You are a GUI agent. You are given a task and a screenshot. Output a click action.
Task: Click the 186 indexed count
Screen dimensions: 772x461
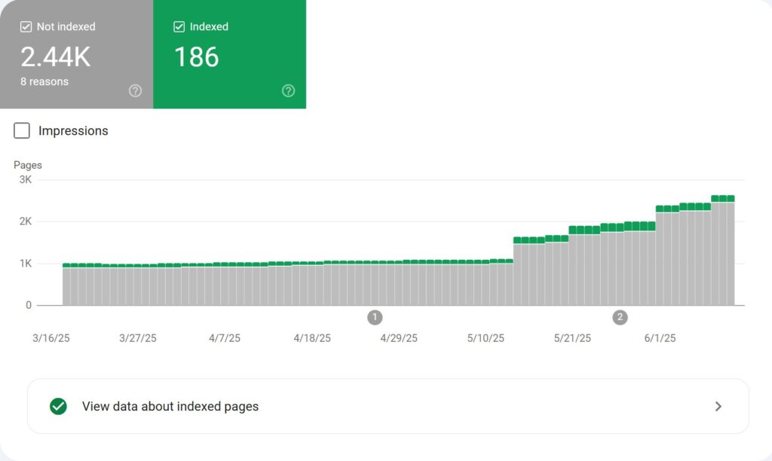tap(196, 56)
